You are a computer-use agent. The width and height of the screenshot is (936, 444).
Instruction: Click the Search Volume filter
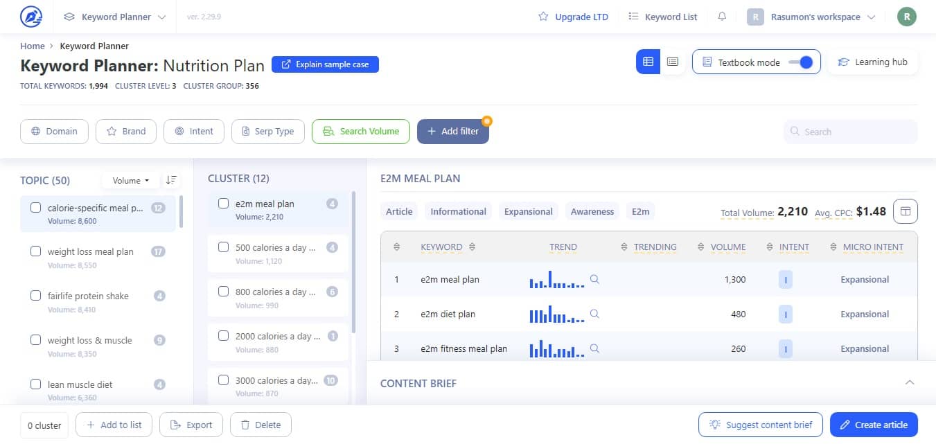point(360,132)
